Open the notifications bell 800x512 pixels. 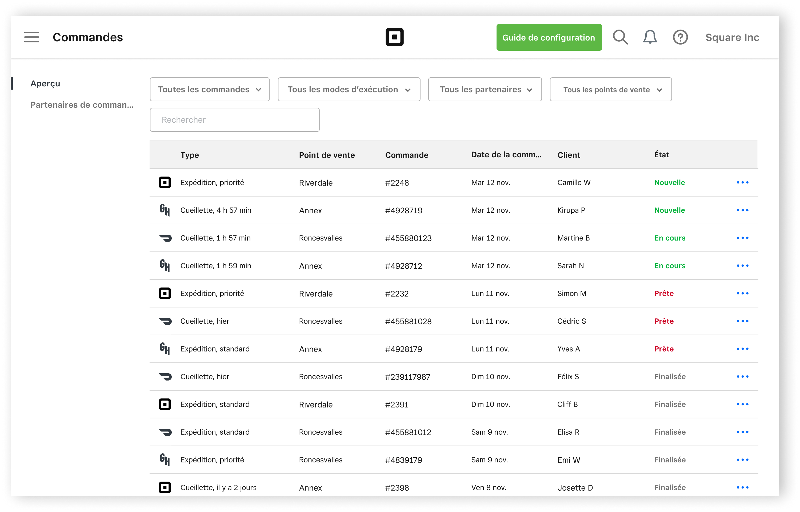coord(649,37)
